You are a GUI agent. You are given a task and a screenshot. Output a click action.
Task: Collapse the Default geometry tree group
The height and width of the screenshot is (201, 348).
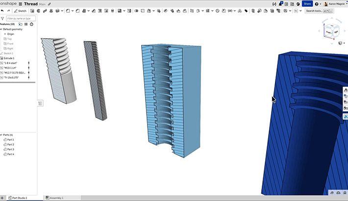tap(1, 29)
